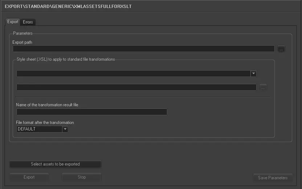Click the Export path label
The height and width of the screenshot is (189, 302).
click(23, 42)
